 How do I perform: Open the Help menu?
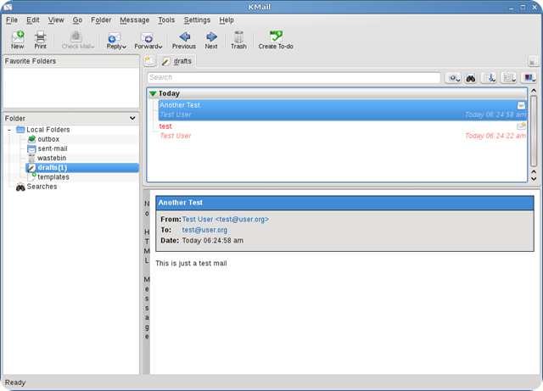[227, 20]
